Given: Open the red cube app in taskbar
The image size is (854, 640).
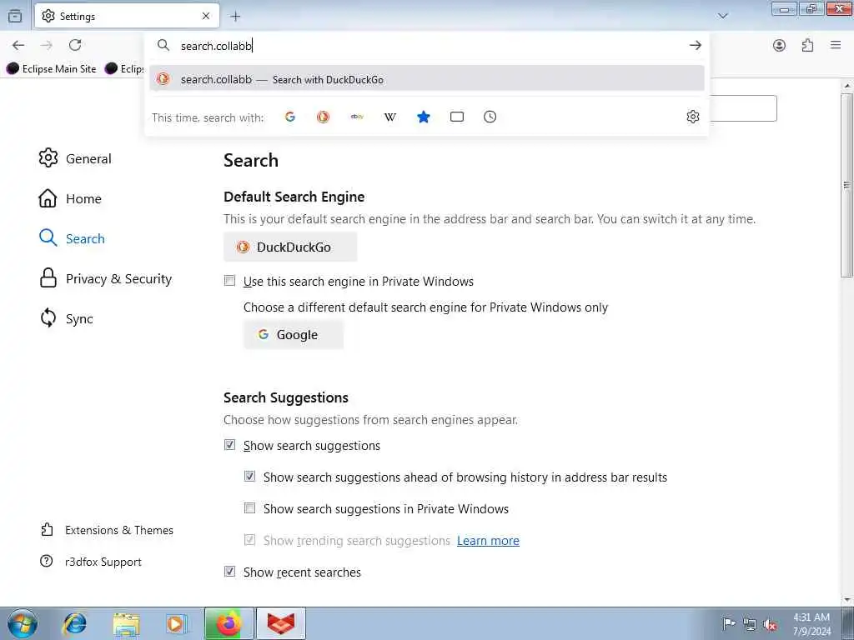Looking at the screenshot, I should pyautogui.click(x=280, y=623).
